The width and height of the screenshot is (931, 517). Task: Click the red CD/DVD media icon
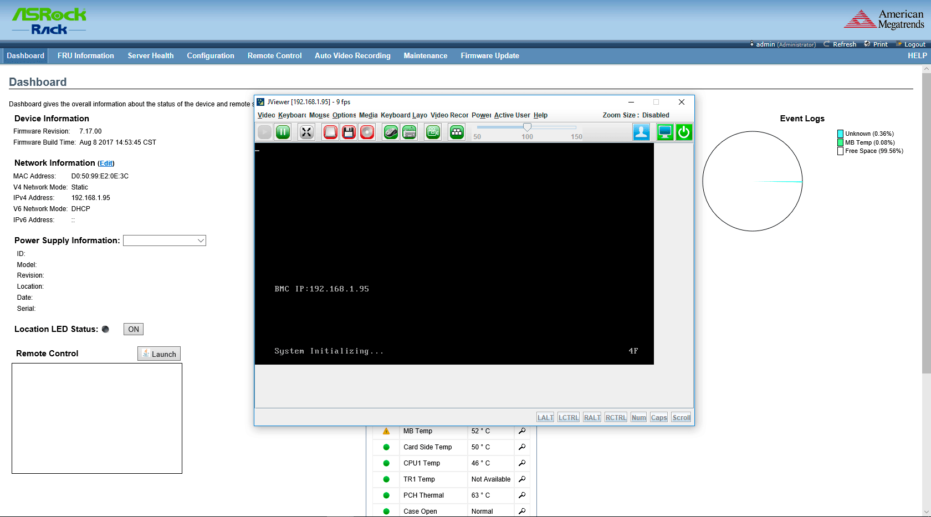click(x=367, y=132)
